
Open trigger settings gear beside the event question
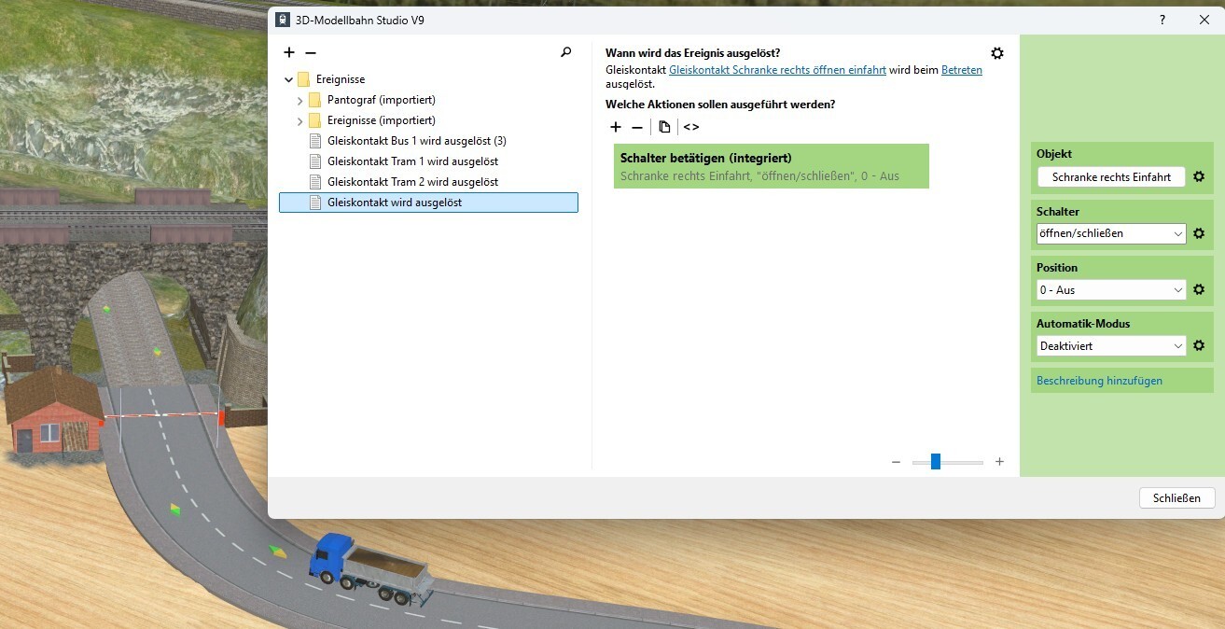click(x=997, y=53)
